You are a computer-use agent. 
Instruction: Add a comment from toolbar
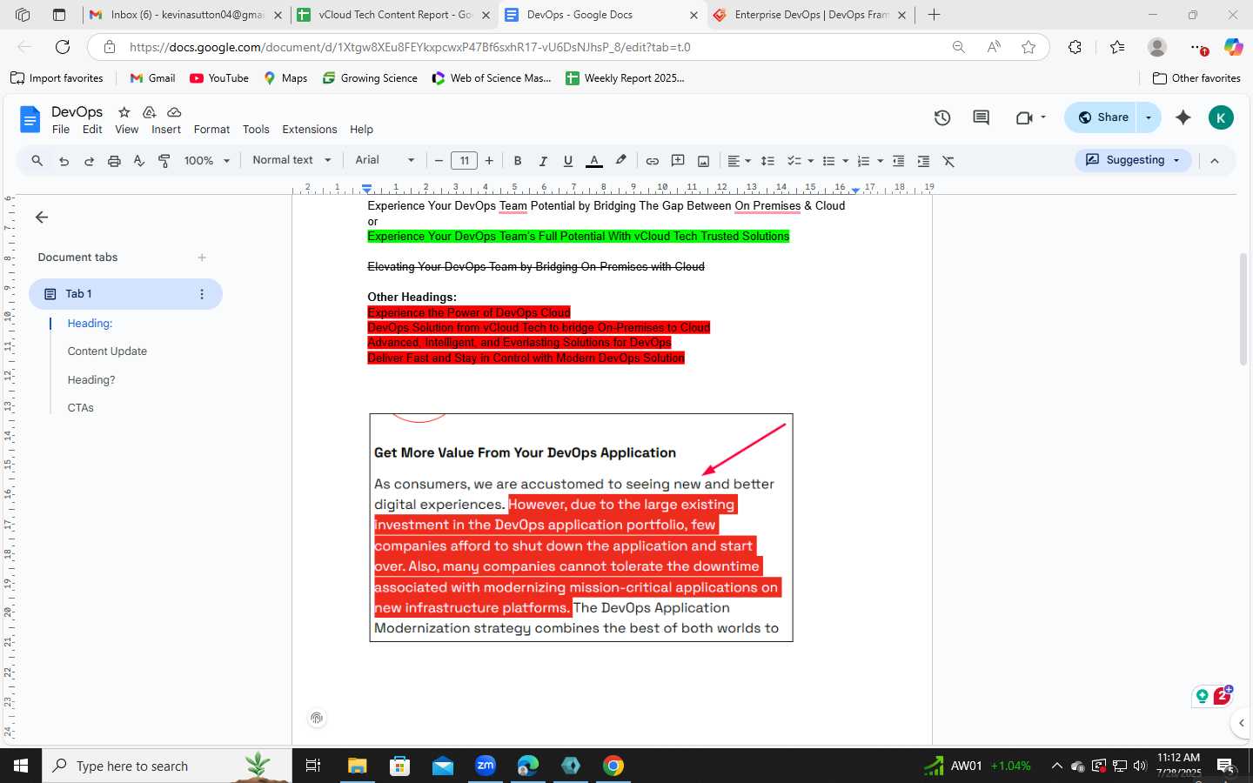pyautogui.click(x=678, y=161)
